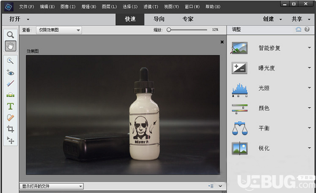Click the Lighting (光照) histogram icon

[240, 90]
